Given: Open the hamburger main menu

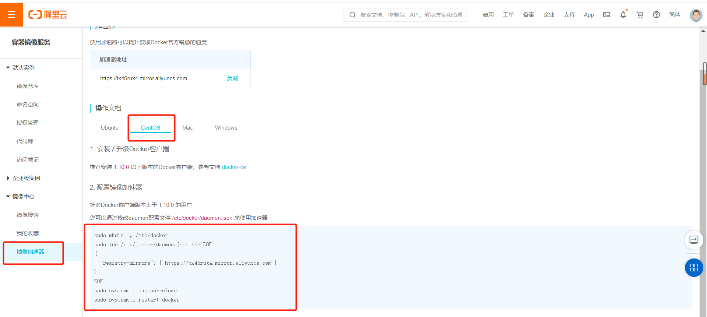Looking at the screenshot, I should tap(11, 15).
